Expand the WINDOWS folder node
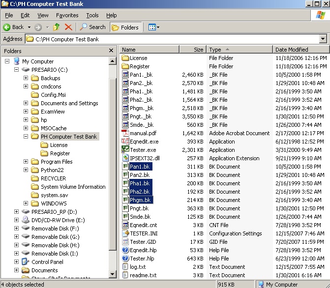 point(26,203)
